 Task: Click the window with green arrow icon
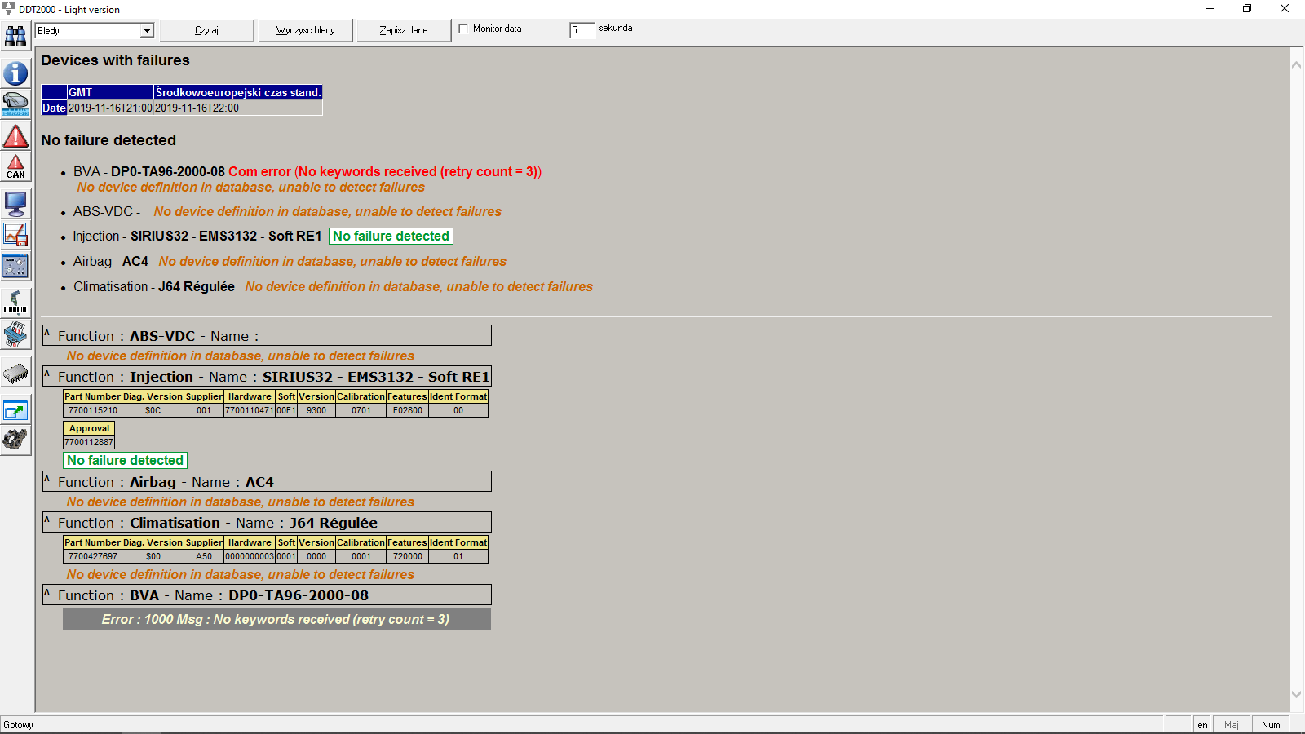15,409
